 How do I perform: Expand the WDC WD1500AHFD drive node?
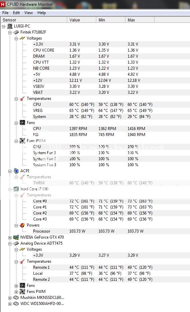click(10, 304)
